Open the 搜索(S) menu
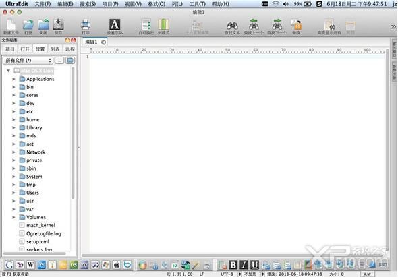 coord(88,4)
